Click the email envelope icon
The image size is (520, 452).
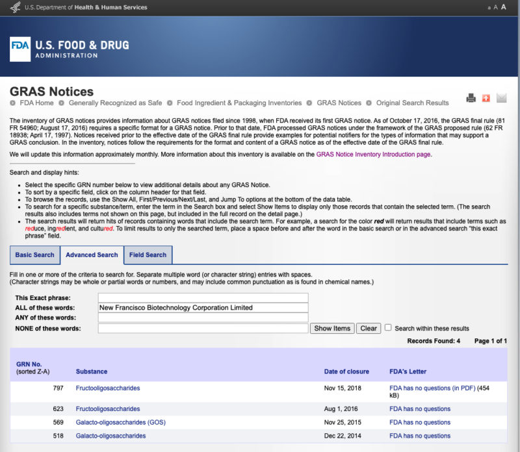[x=501, y=96]
